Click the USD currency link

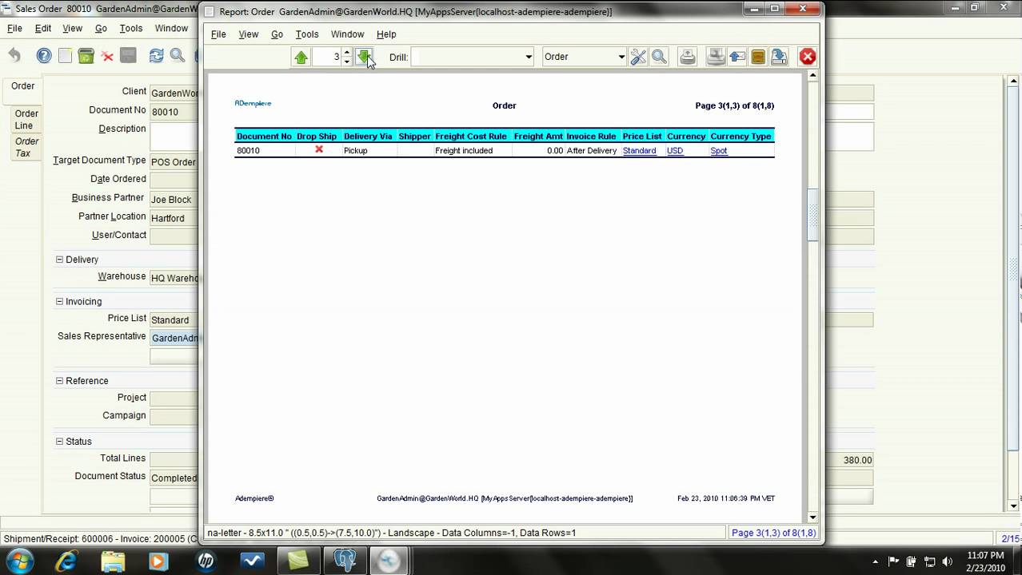(675, 150)
